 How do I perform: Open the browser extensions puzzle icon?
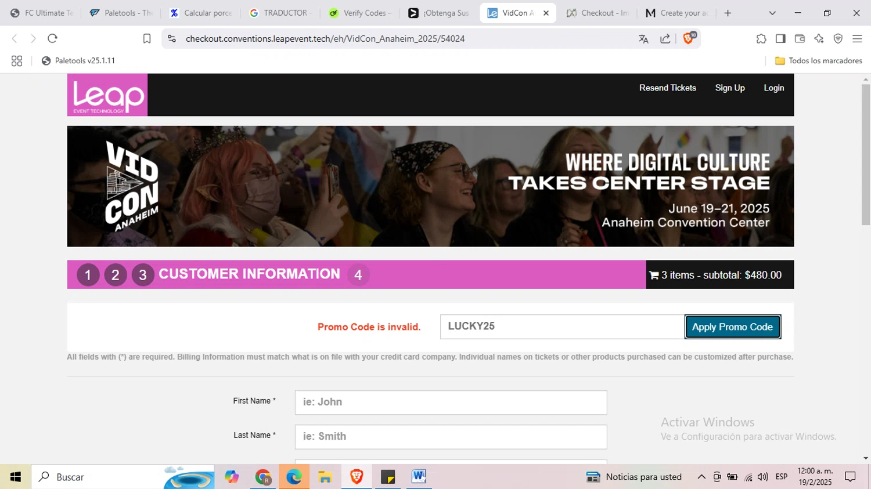[761, 39]
